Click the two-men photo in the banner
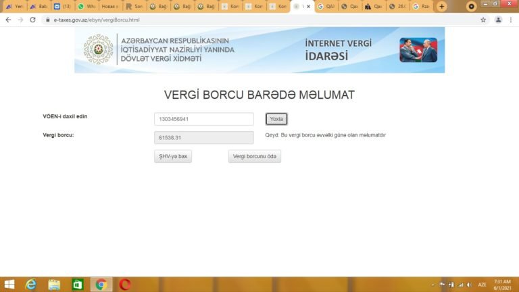 (x=418, y=50)
